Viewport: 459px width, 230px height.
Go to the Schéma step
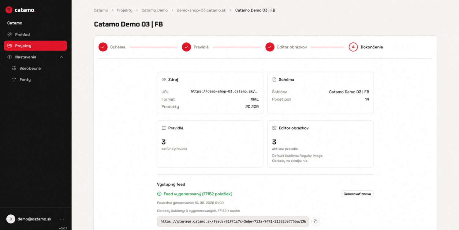(x=118, y=47)
